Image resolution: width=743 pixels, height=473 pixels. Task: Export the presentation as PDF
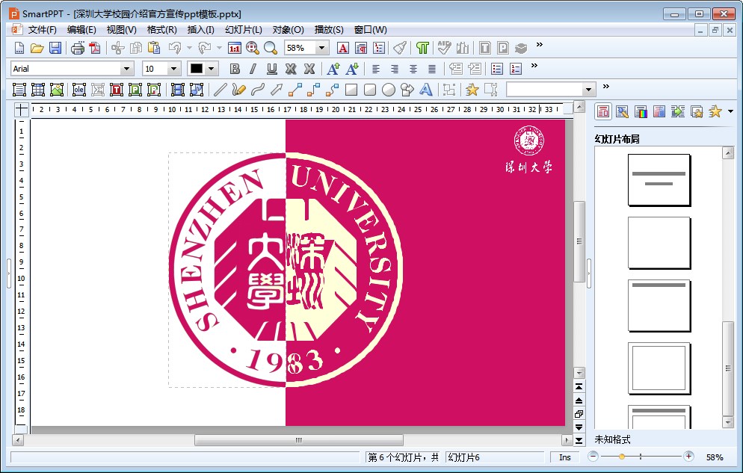(95, 48)
